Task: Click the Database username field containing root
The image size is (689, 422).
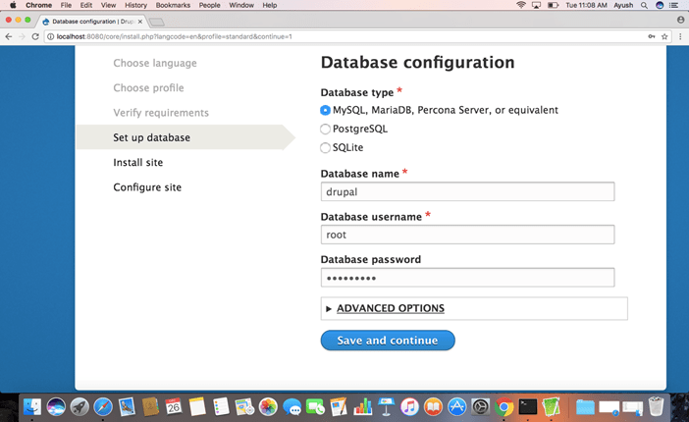Action: tap(467, 235)
